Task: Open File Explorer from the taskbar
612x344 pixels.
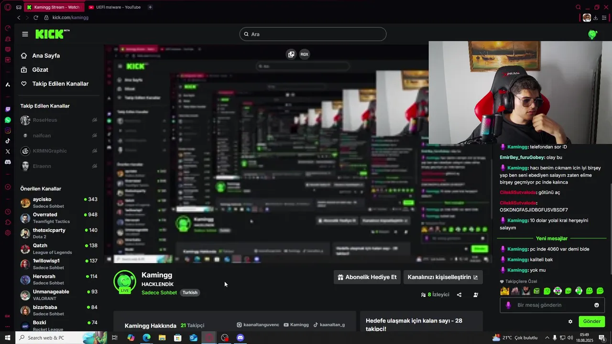Action: [x=162, y=338]
